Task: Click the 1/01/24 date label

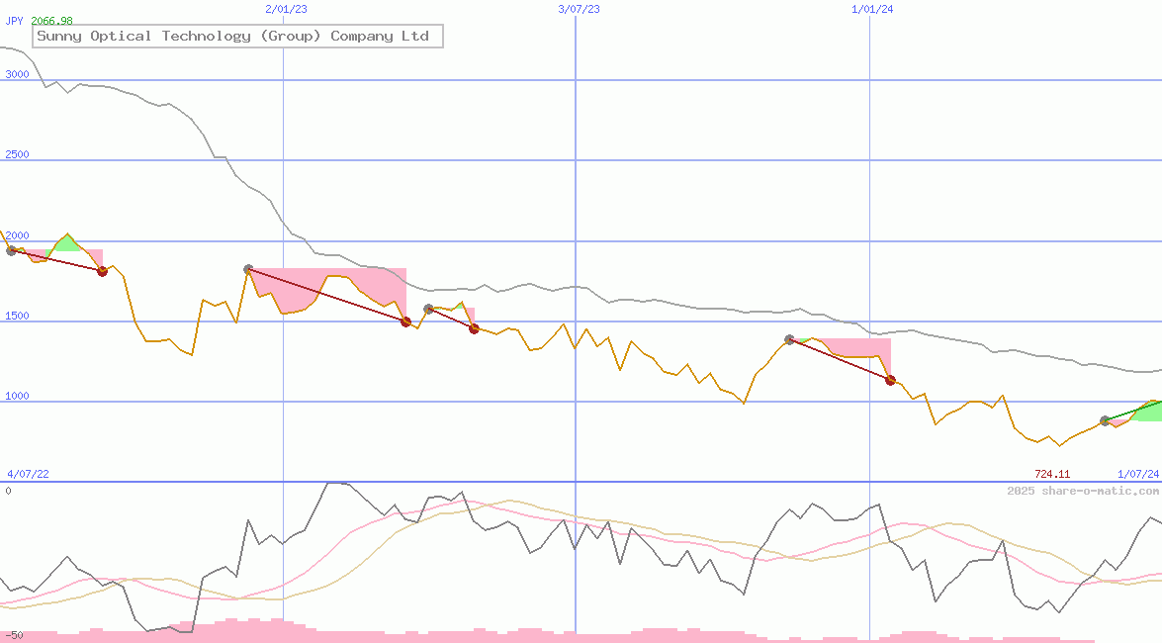Action: click(872, 9)
